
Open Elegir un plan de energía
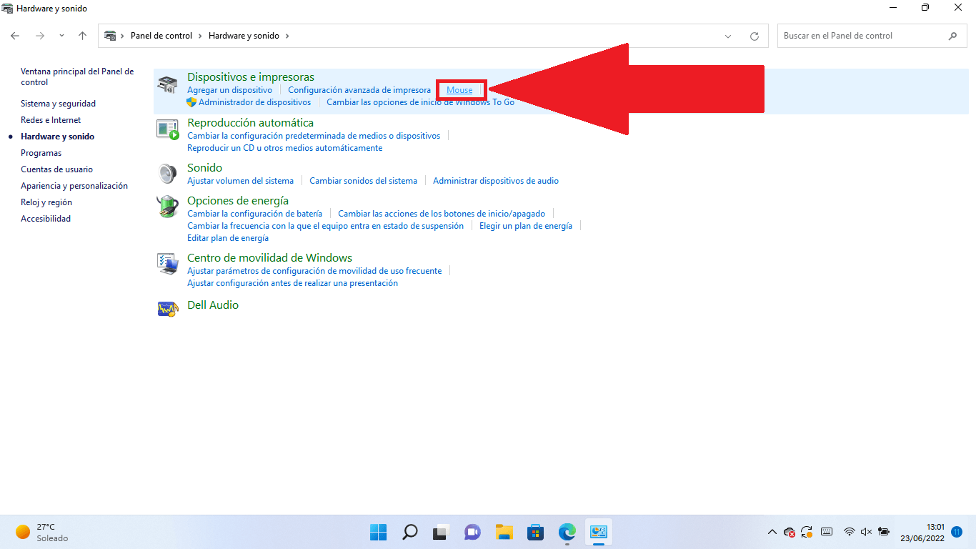(526, 226)
